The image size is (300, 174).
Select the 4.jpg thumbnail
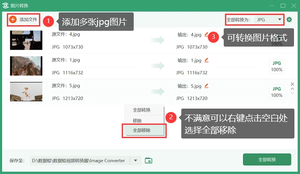[x=26, y=40]
